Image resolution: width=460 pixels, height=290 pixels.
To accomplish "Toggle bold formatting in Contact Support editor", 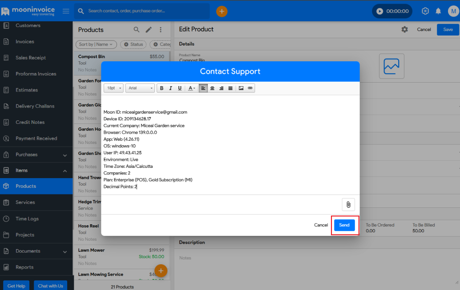I will coord(161,88).
